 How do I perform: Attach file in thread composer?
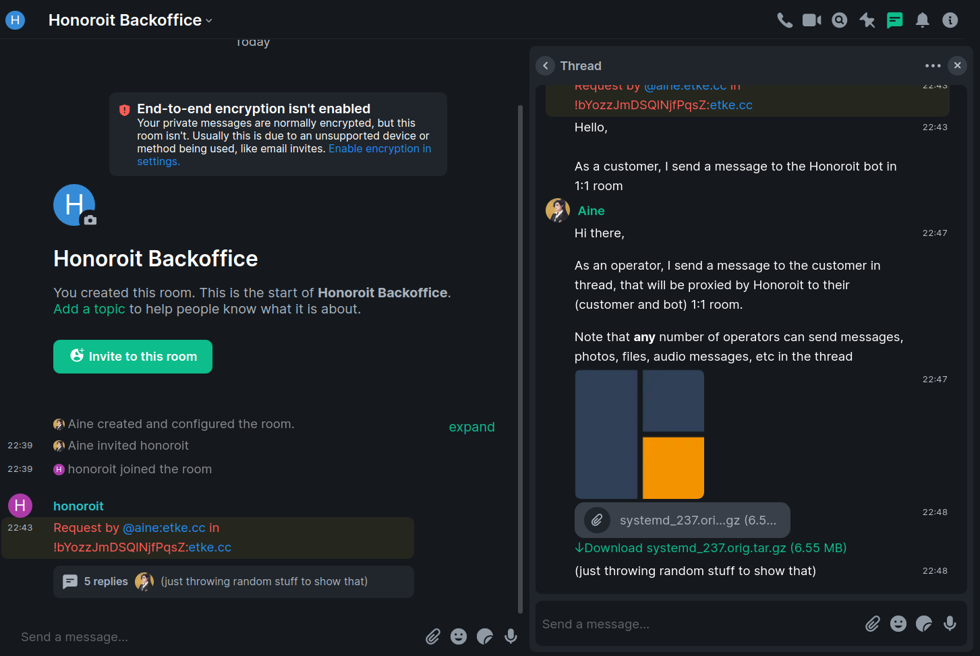[x=872, y=624]
